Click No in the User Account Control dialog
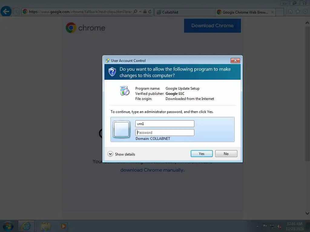This screenshot has width=310, height=232. click(x=226, y=153)
